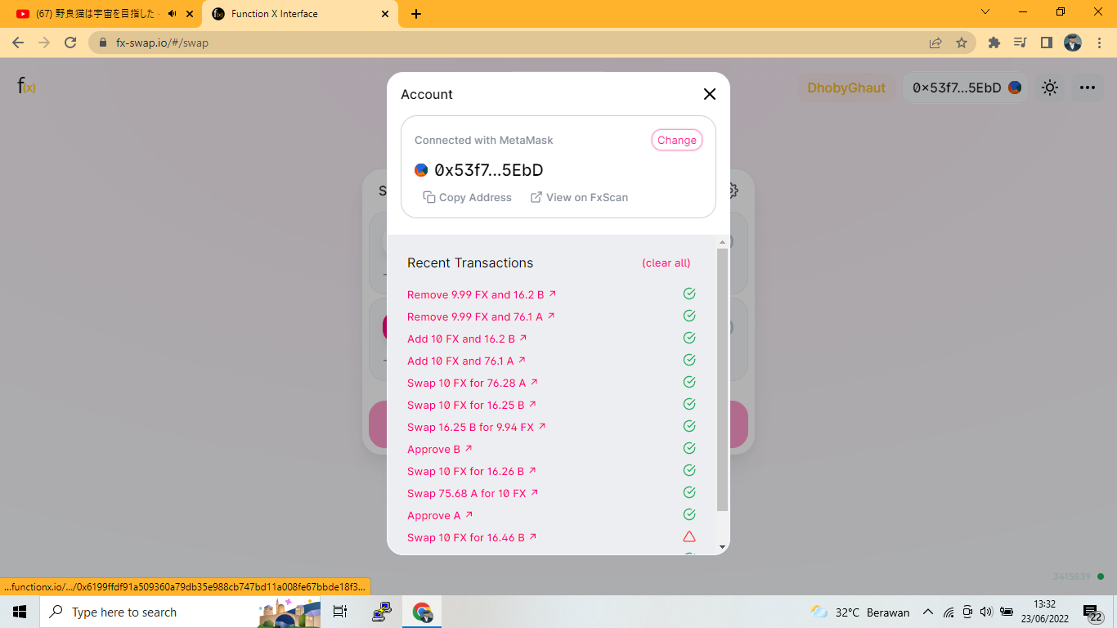Clear all recent transactions
The image size is (1117, 628).
[x=666, y=262]
